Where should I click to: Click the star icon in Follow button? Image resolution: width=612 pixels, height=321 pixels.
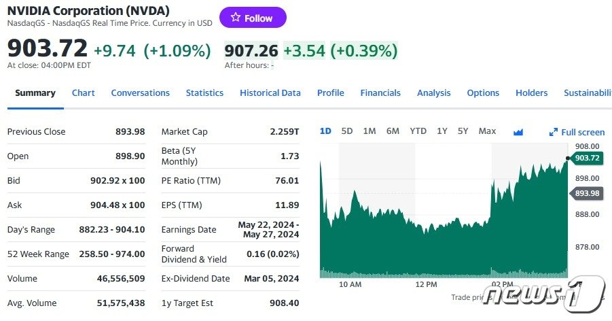click(x=235, y=18)
